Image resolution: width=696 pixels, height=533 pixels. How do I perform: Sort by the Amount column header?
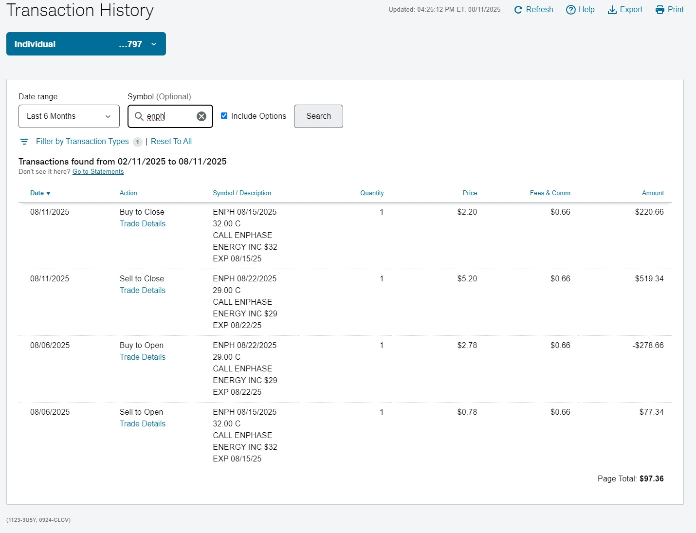click(652, 193)
